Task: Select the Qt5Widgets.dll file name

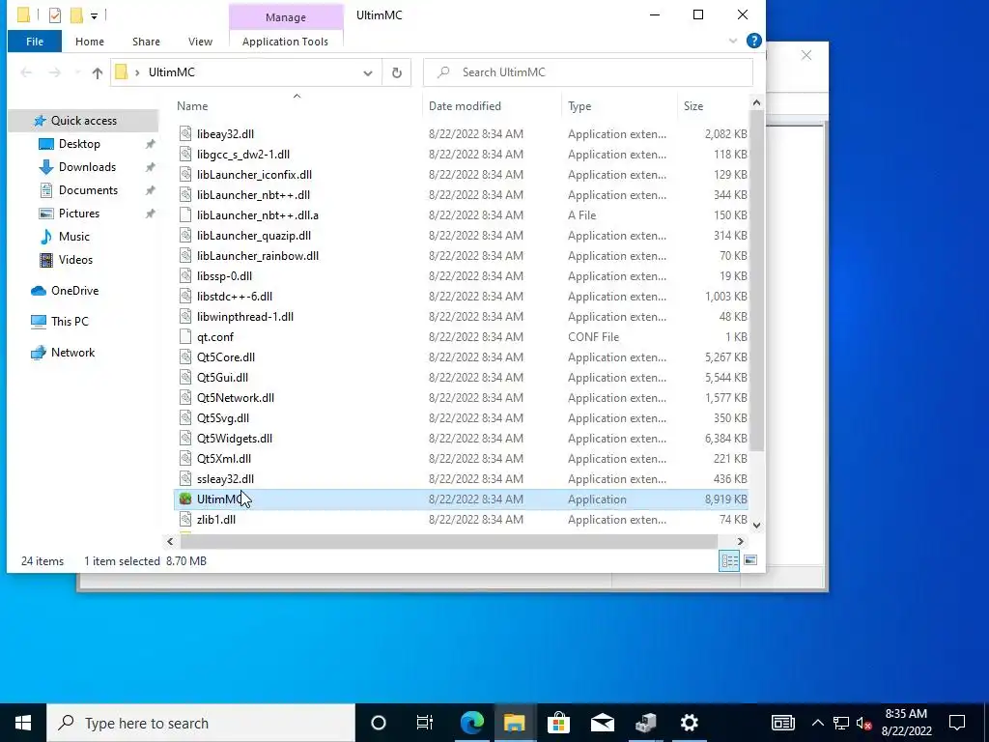Action: coord(235,439)
